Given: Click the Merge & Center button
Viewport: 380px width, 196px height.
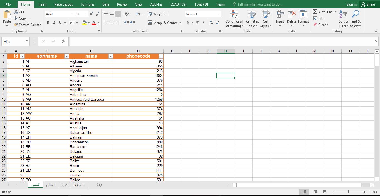Looking at the screenshot, I should point(163,23).
